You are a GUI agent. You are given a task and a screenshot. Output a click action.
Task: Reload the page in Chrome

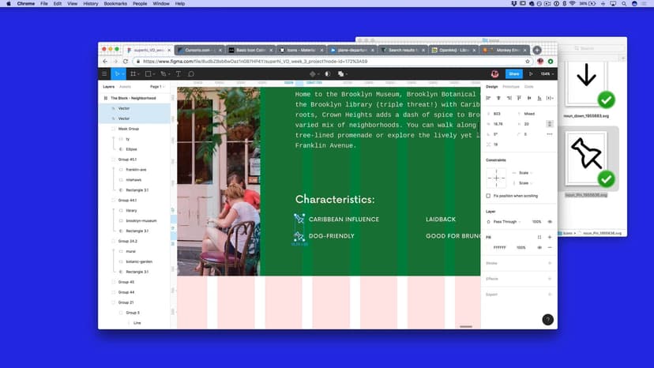[125, 62]
